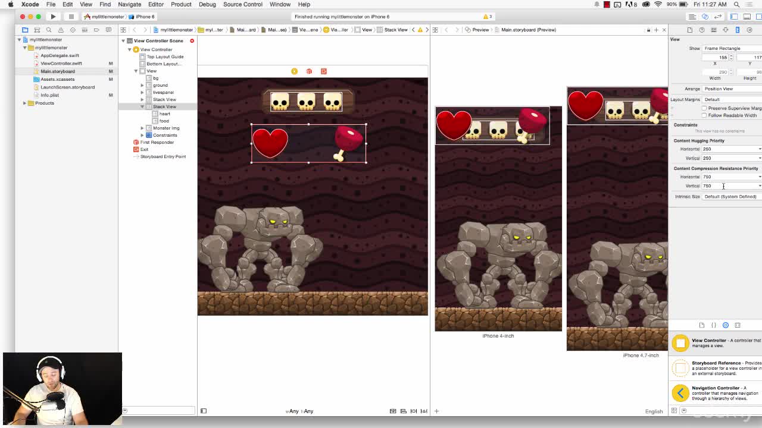
Task: Expand the Products folder
Action: coord(24,103)
